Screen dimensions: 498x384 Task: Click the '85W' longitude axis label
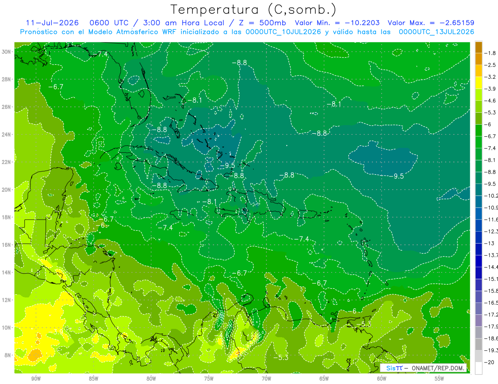(x=93, y=379)
